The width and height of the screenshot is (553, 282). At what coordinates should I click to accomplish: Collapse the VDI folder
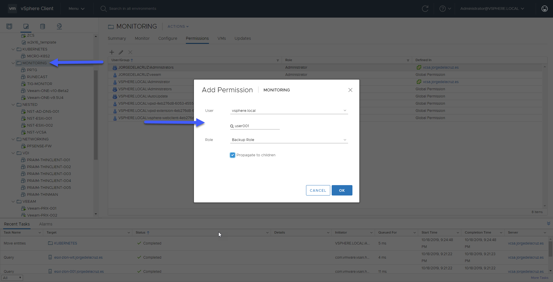pos(13,153)
